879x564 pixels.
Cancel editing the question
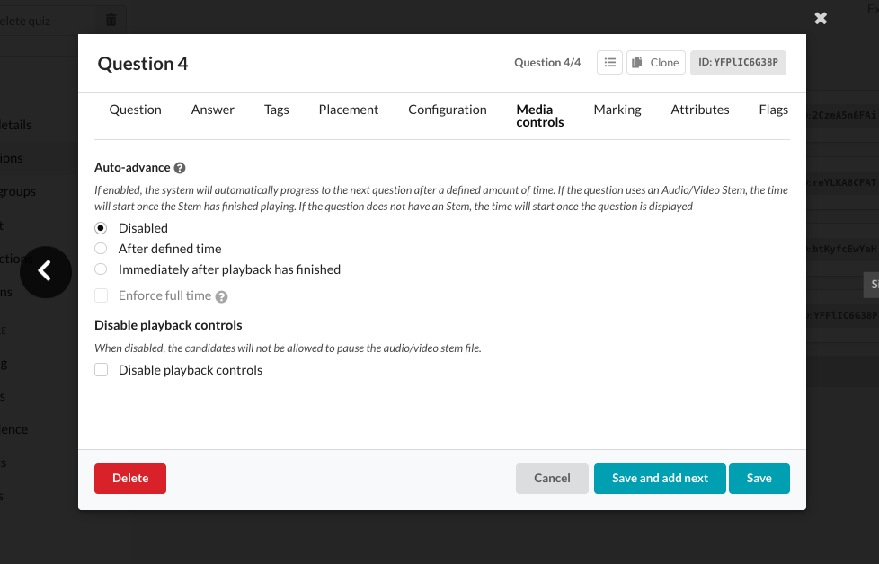coord(552,479)
